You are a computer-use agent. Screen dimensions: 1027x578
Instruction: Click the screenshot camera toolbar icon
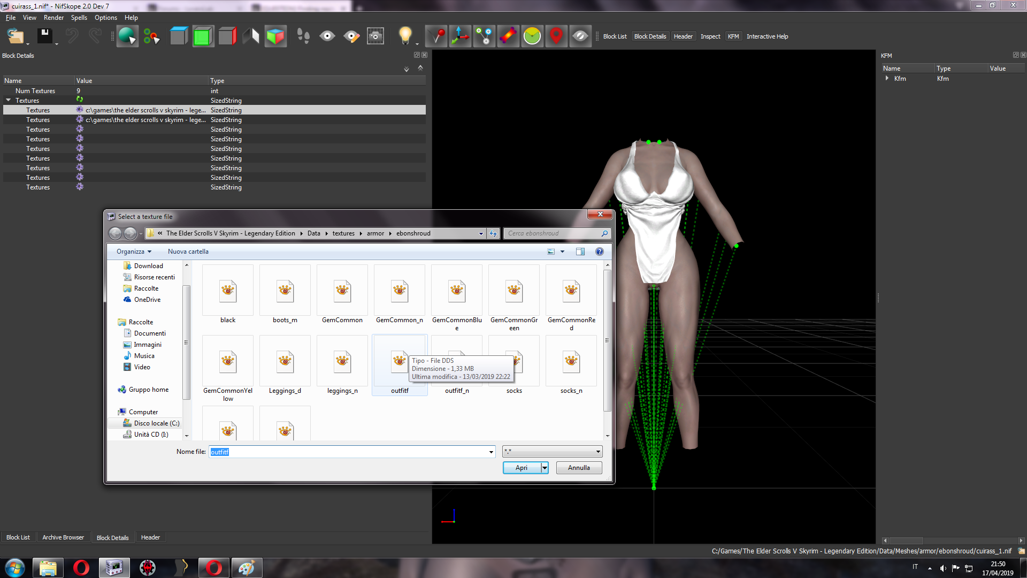[x=375, y=36]
